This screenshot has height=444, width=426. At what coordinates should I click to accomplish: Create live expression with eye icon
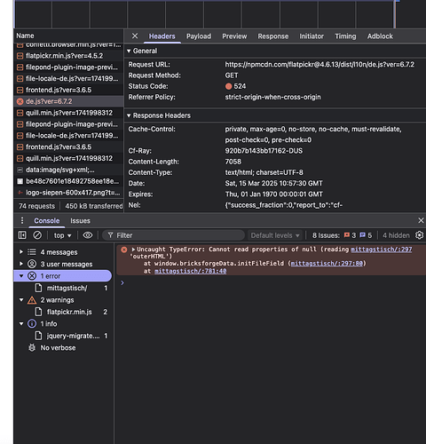(88, 235)
